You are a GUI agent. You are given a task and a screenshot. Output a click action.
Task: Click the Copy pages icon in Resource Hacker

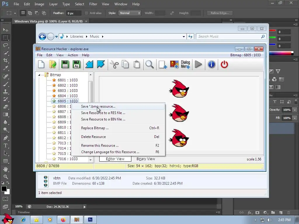click(125, 64)
